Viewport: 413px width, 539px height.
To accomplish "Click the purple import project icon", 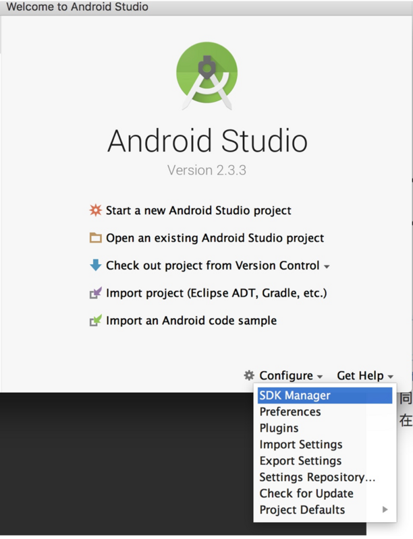I will pyautogui.click(x=96, y=293).
